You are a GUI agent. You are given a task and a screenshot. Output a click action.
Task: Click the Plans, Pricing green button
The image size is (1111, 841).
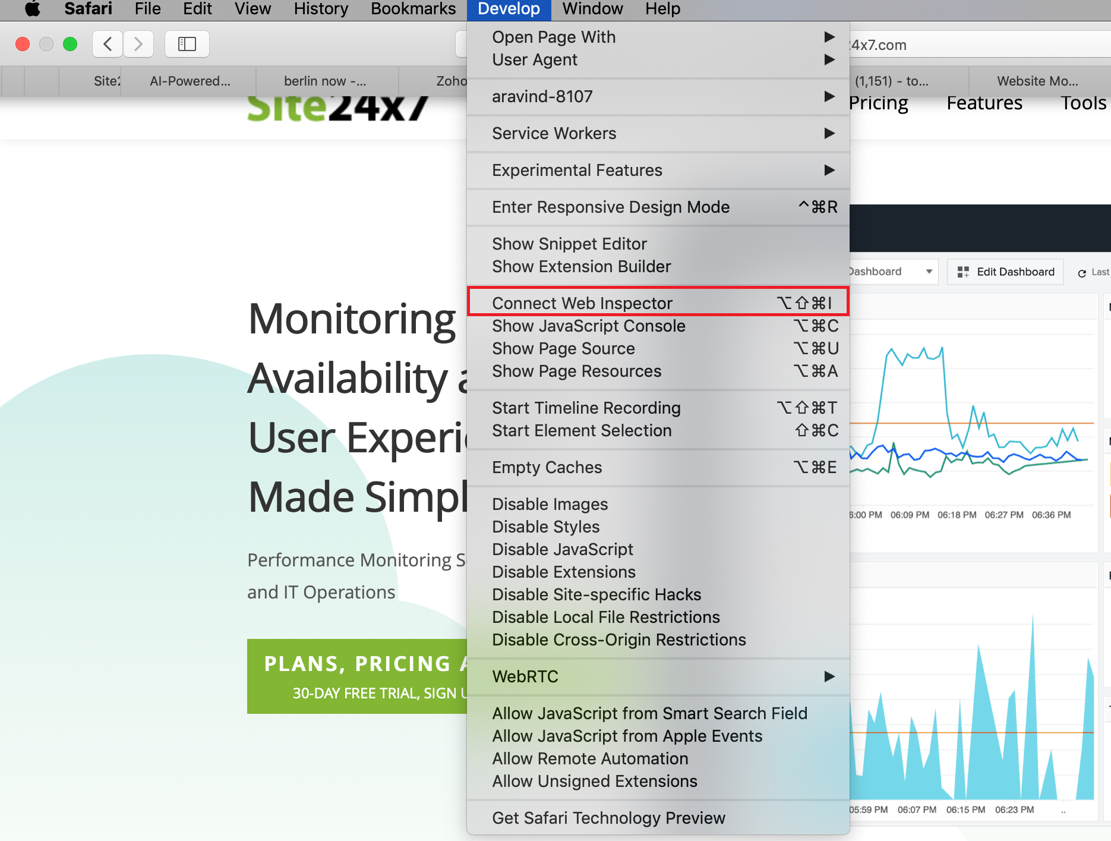pos(357,676)
